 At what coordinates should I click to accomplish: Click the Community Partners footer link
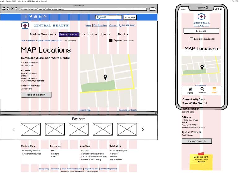[x=31, y=151]
